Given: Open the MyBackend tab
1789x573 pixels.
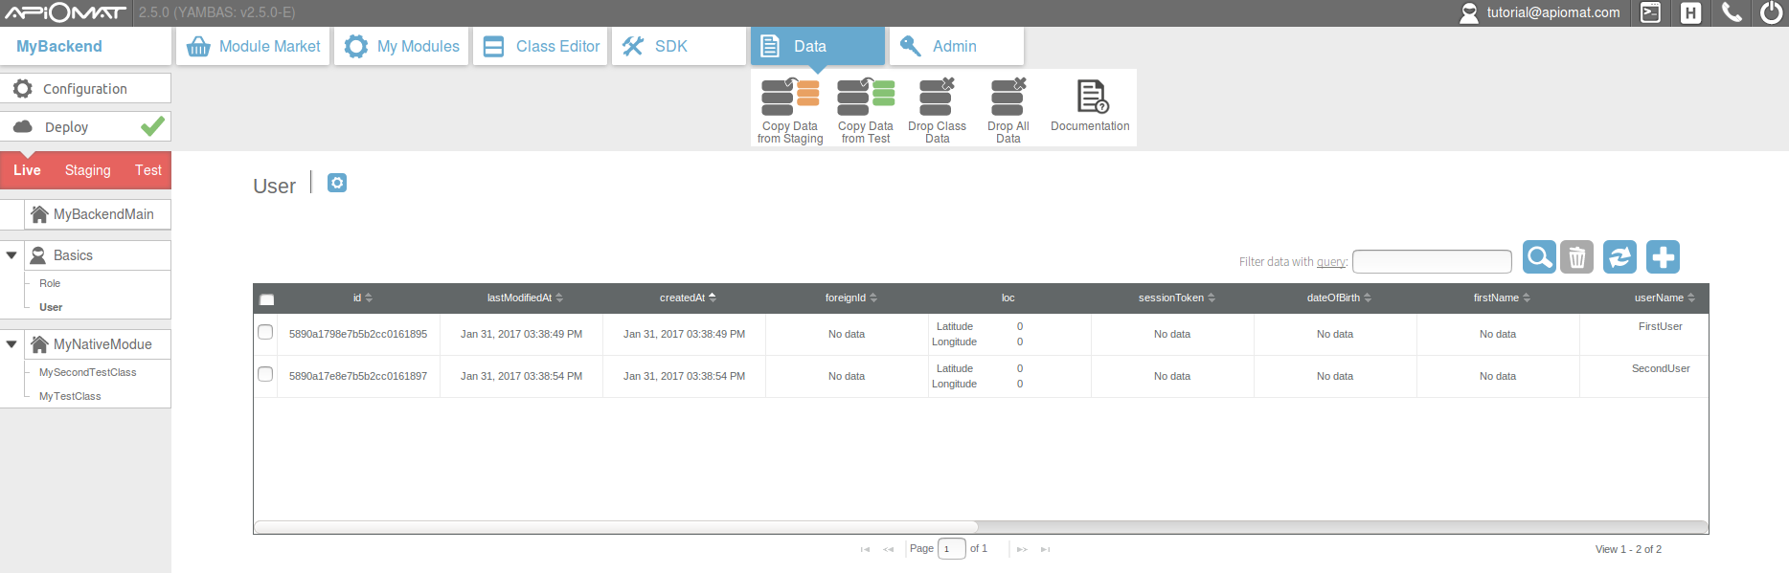Looking at the screenshot, I should click(85, 46).
